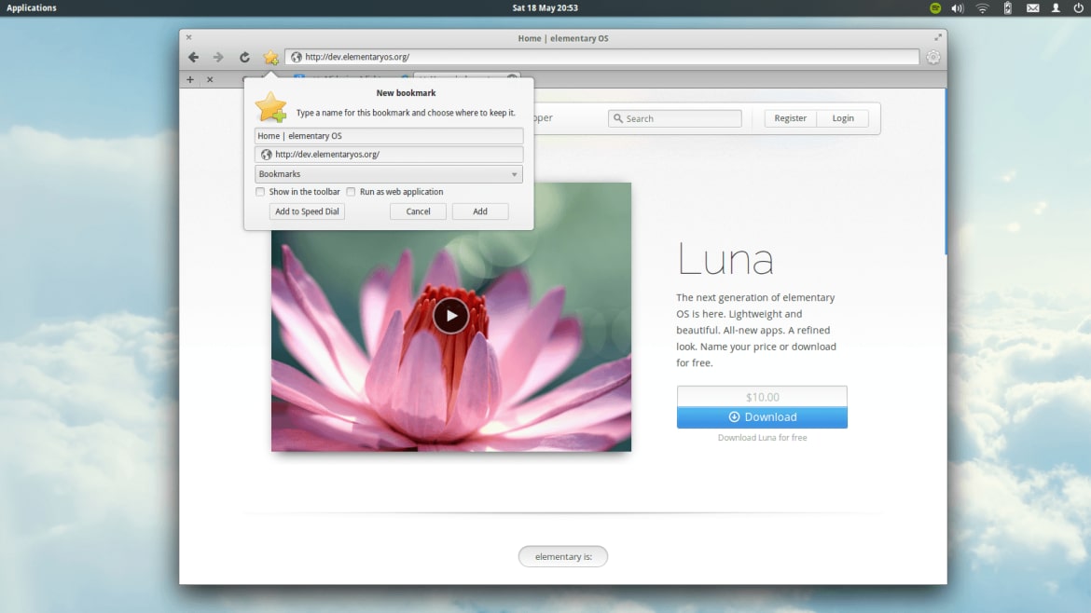Viewport: 1091px width, 613px height.
Task: Enable "Show in the toolbar" option
Action: coord(260,192)
